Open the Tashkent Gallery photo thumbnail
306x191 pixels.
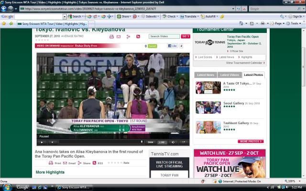point(208,127)
